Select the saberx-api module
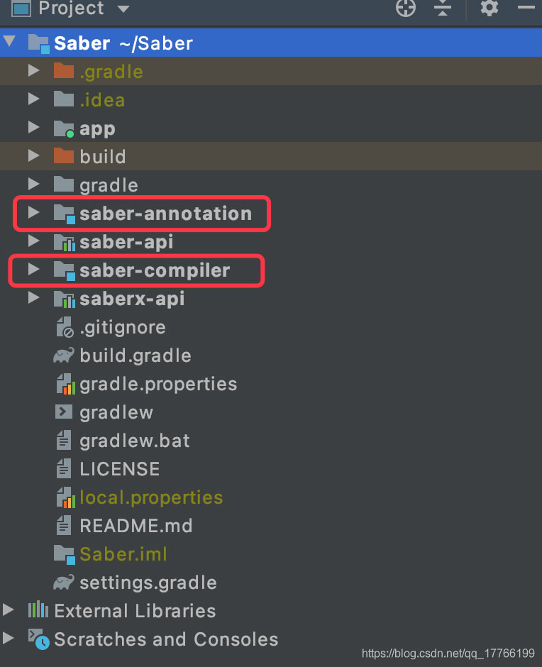Image resolution: width=542 pixels, height=667 pixels. 132,299
